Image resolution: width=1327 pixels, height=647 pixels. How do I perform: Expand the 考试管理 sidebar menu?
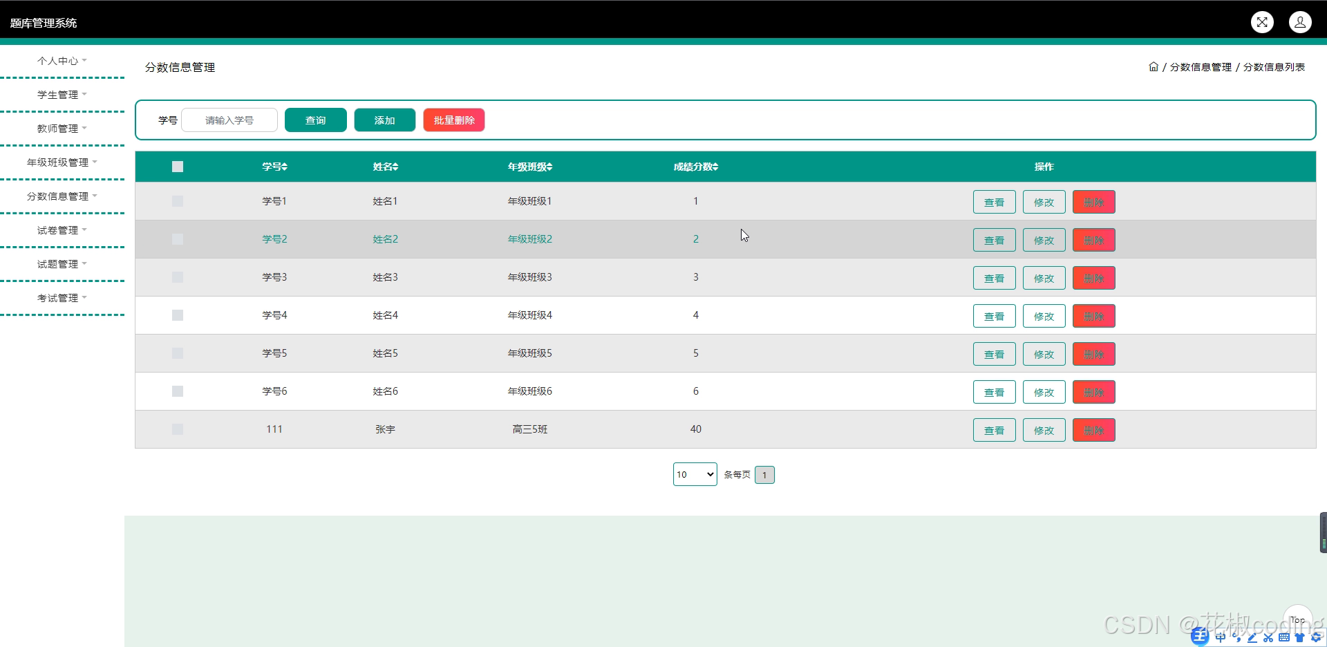click(62, 298)
